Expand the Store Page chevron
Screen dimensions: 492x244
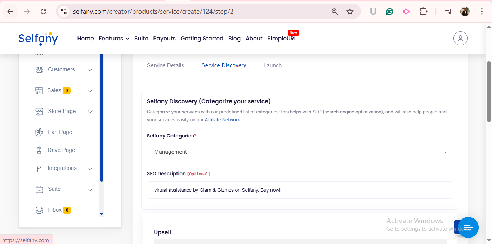(x=90, y=112)
